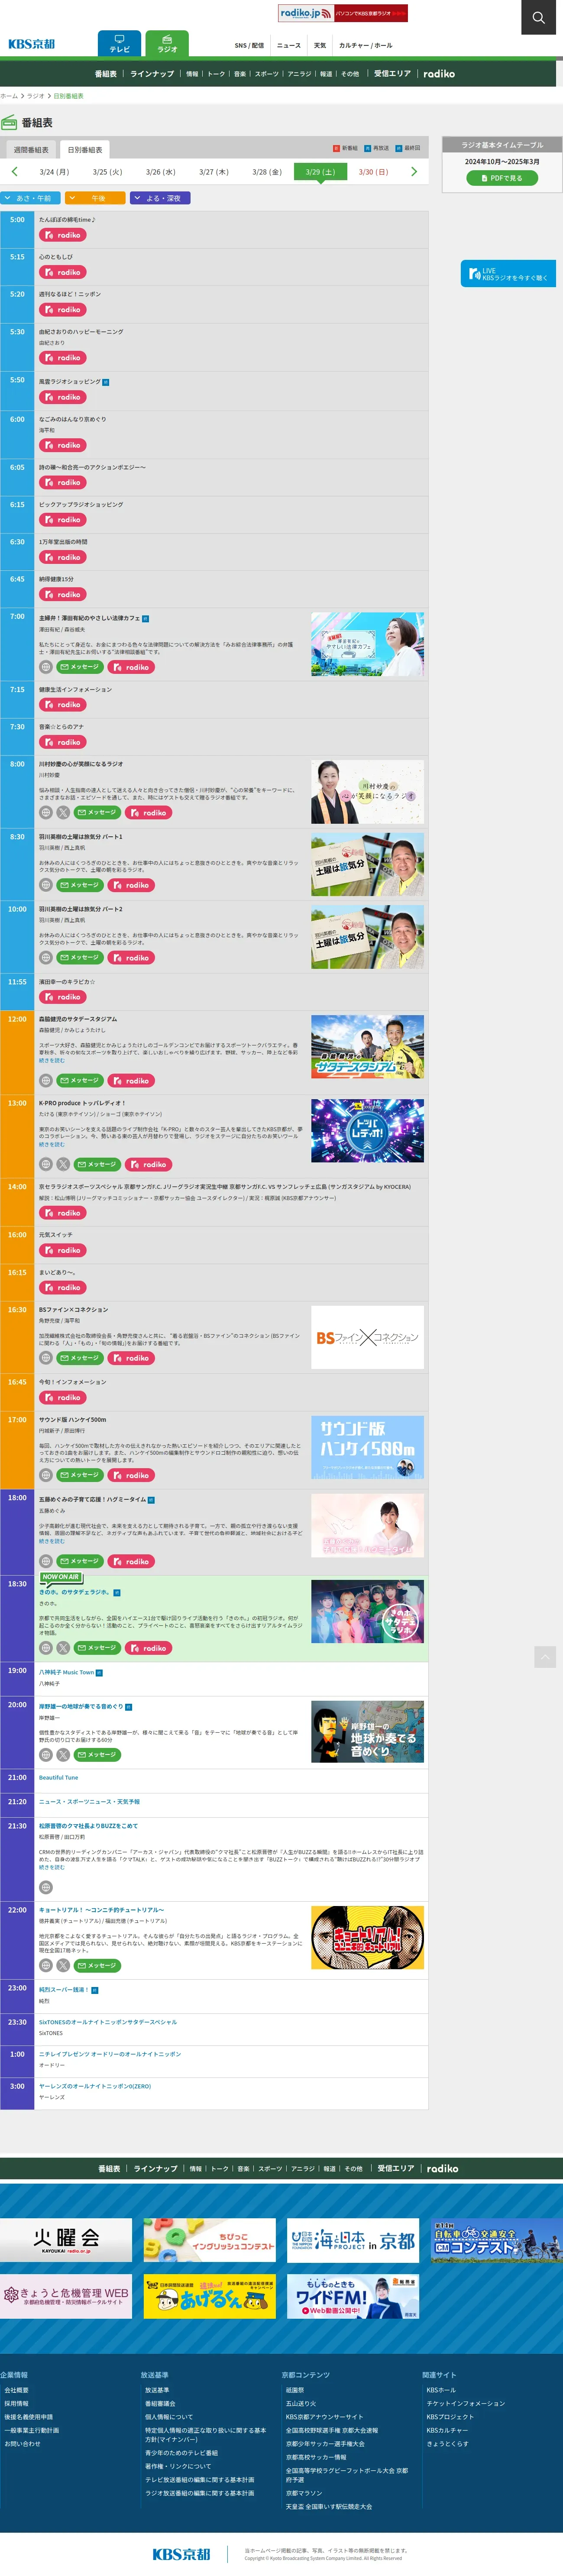Open Beautiful Tune program link
Image resolution: width=563 pixels, height=2576 pixels.
coord(58,1778)
